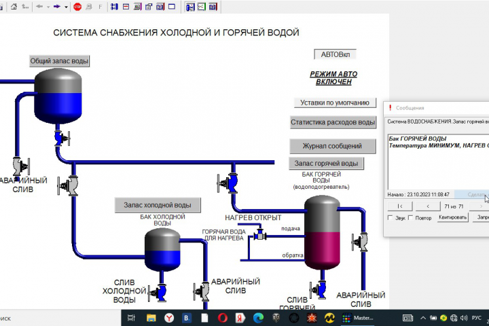Click the heating supply valve near подача
The width and height of the screenshot is (489, 326).
click(259, 234)
